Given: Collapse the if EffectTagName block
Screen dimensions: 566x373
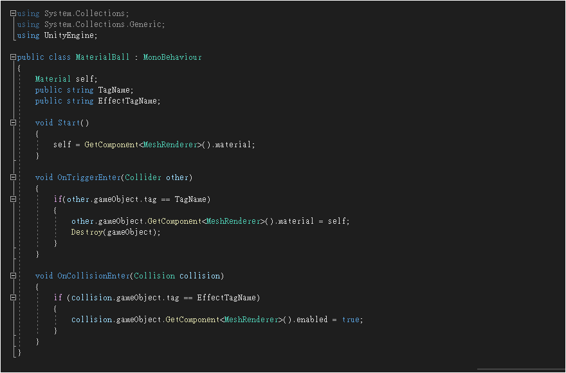Looking at the screenshot, I should pos(14,298).
